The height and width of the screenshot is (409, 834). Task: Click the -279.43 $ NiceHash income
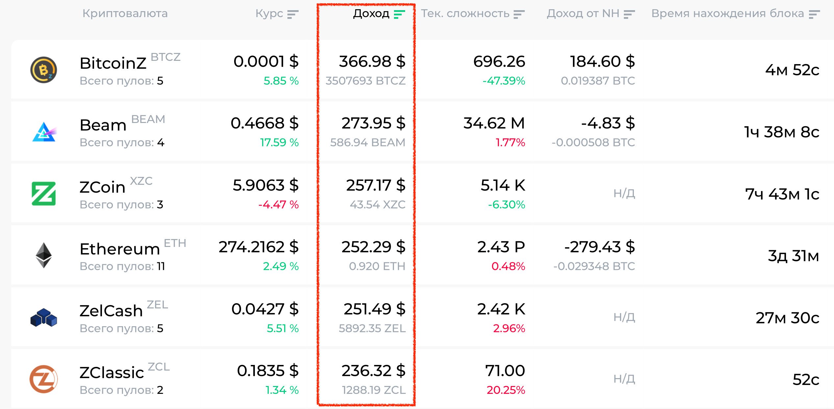(600, 247)
